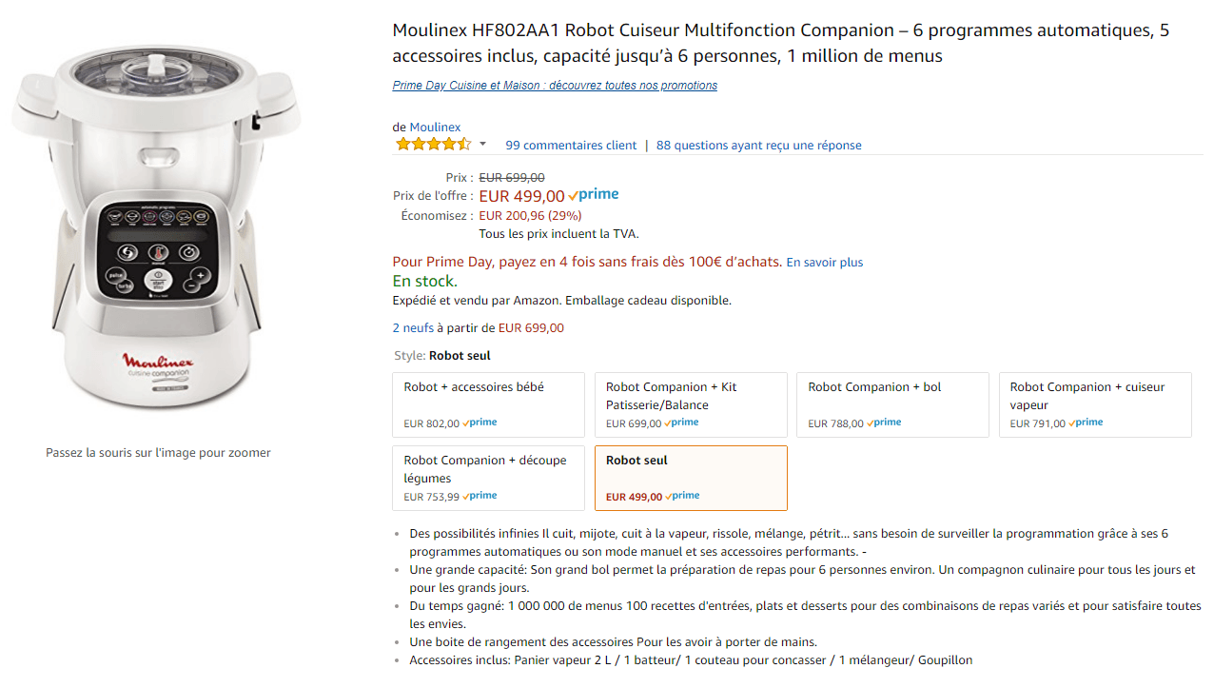Click the product title text
1214x688 pixels.
click(x=780, y=43)
